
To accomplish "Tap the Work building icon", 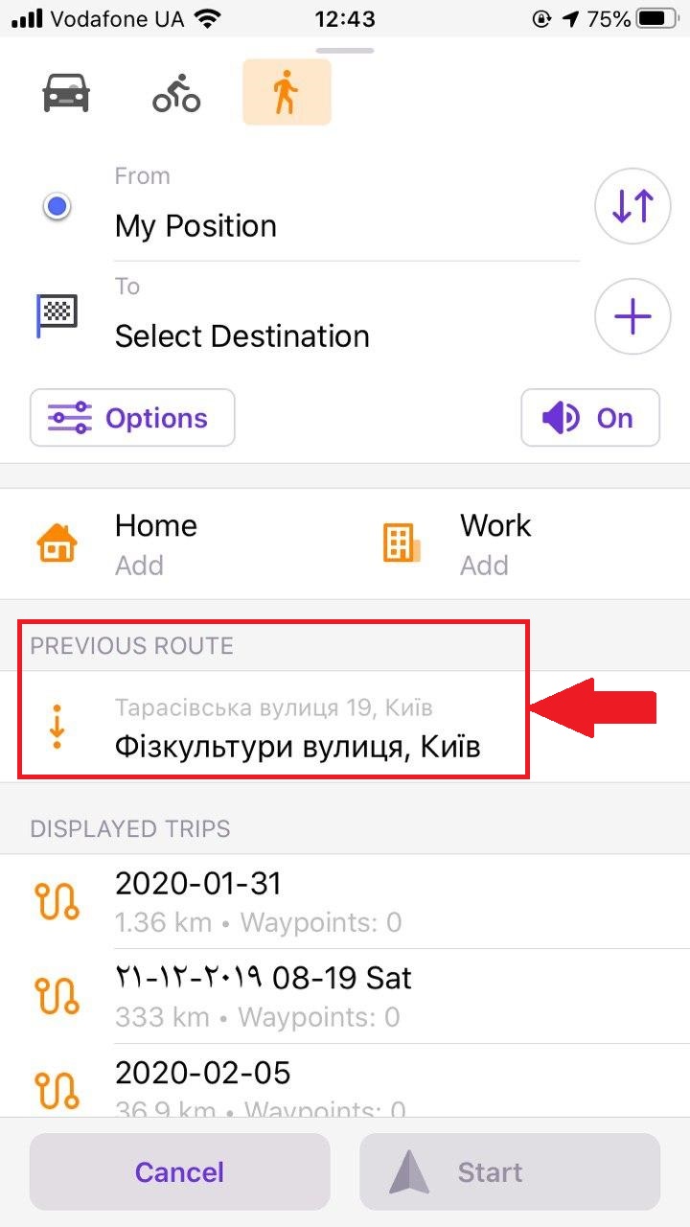I will (x=402, y=544).
